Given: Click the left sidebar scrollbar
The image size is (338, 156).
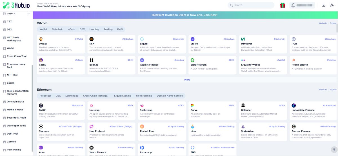Looking at the screenshot, I should tap(32, 108).
